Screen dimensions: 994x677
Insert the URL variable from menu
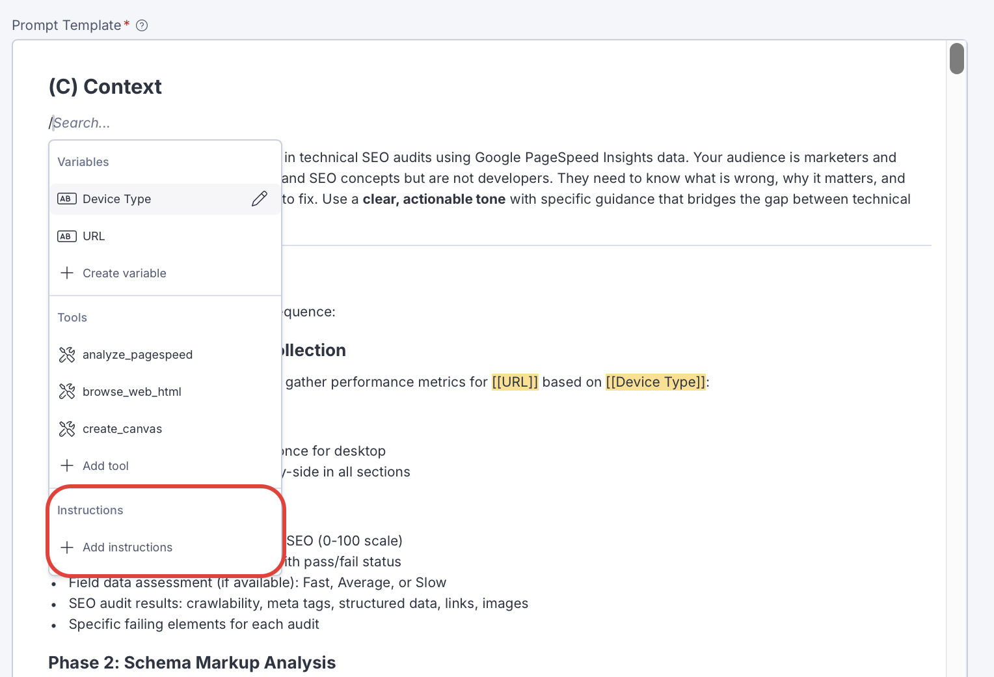click(x=94, y=236)
